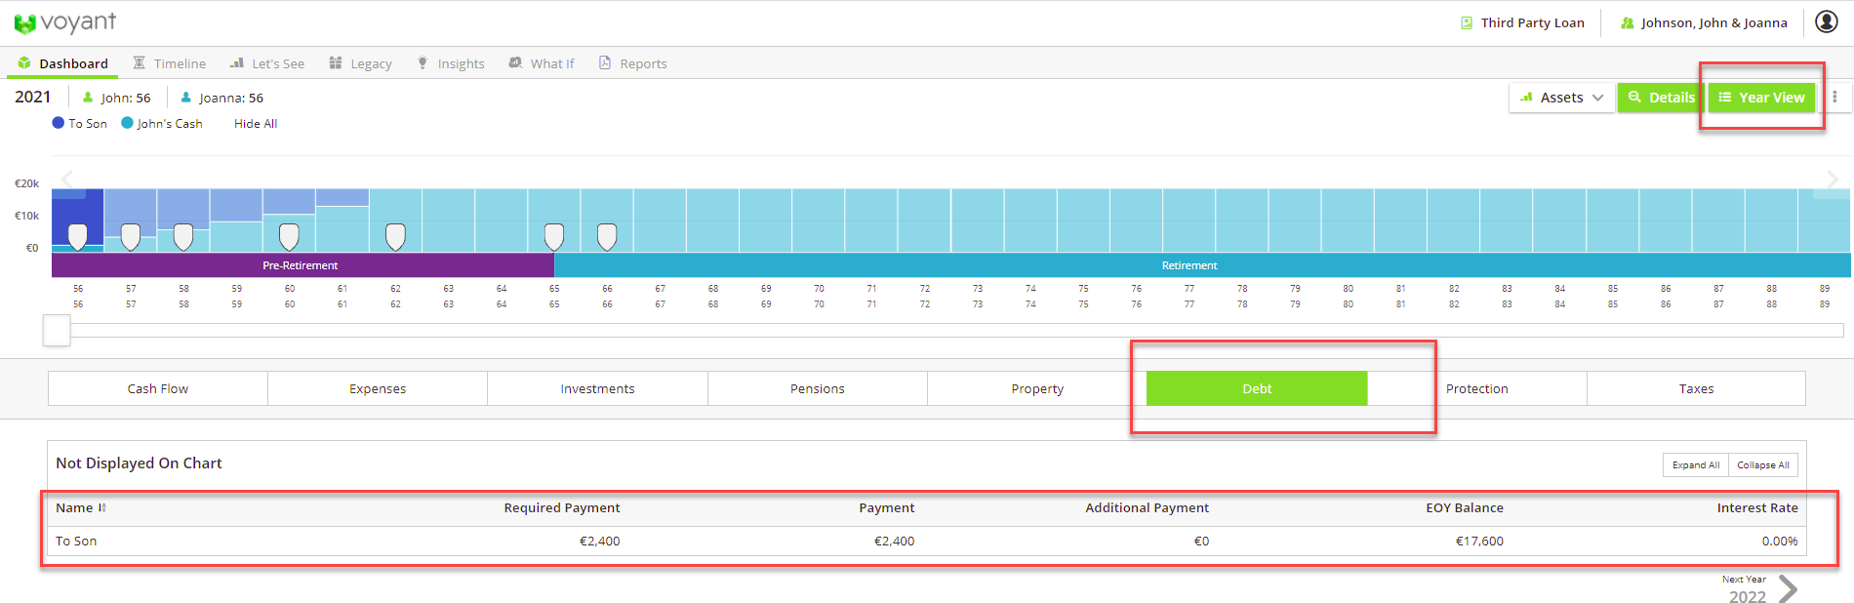Select the event marker at age 65
Screen dimensions: 1854x603
[x=554, y=236]
